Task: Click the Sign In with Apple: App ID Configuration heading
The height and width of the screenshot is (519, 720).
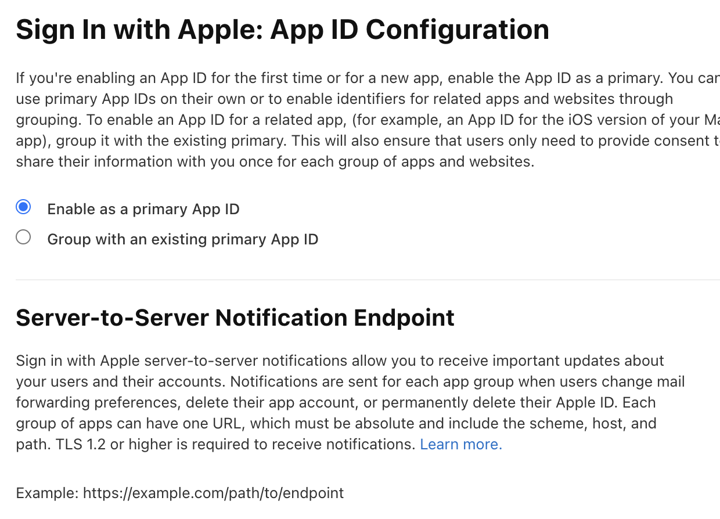Action: (282, 29)
